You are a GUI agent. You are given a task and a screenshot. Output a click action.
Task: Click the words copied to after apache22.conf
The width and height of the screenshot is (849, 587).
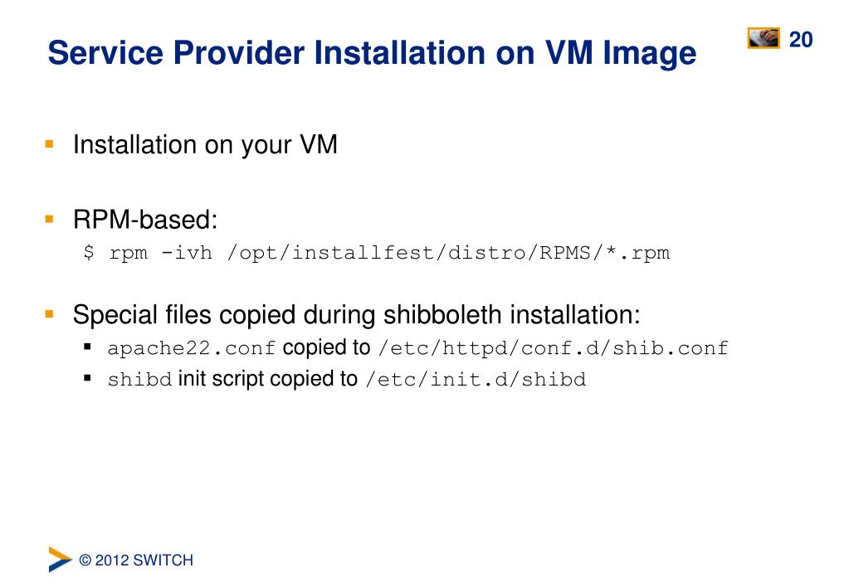pos(326,348)
